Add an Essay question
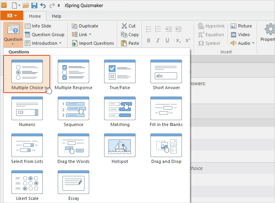275x203 pixels. pyautogui.click(x=73, y=185)
